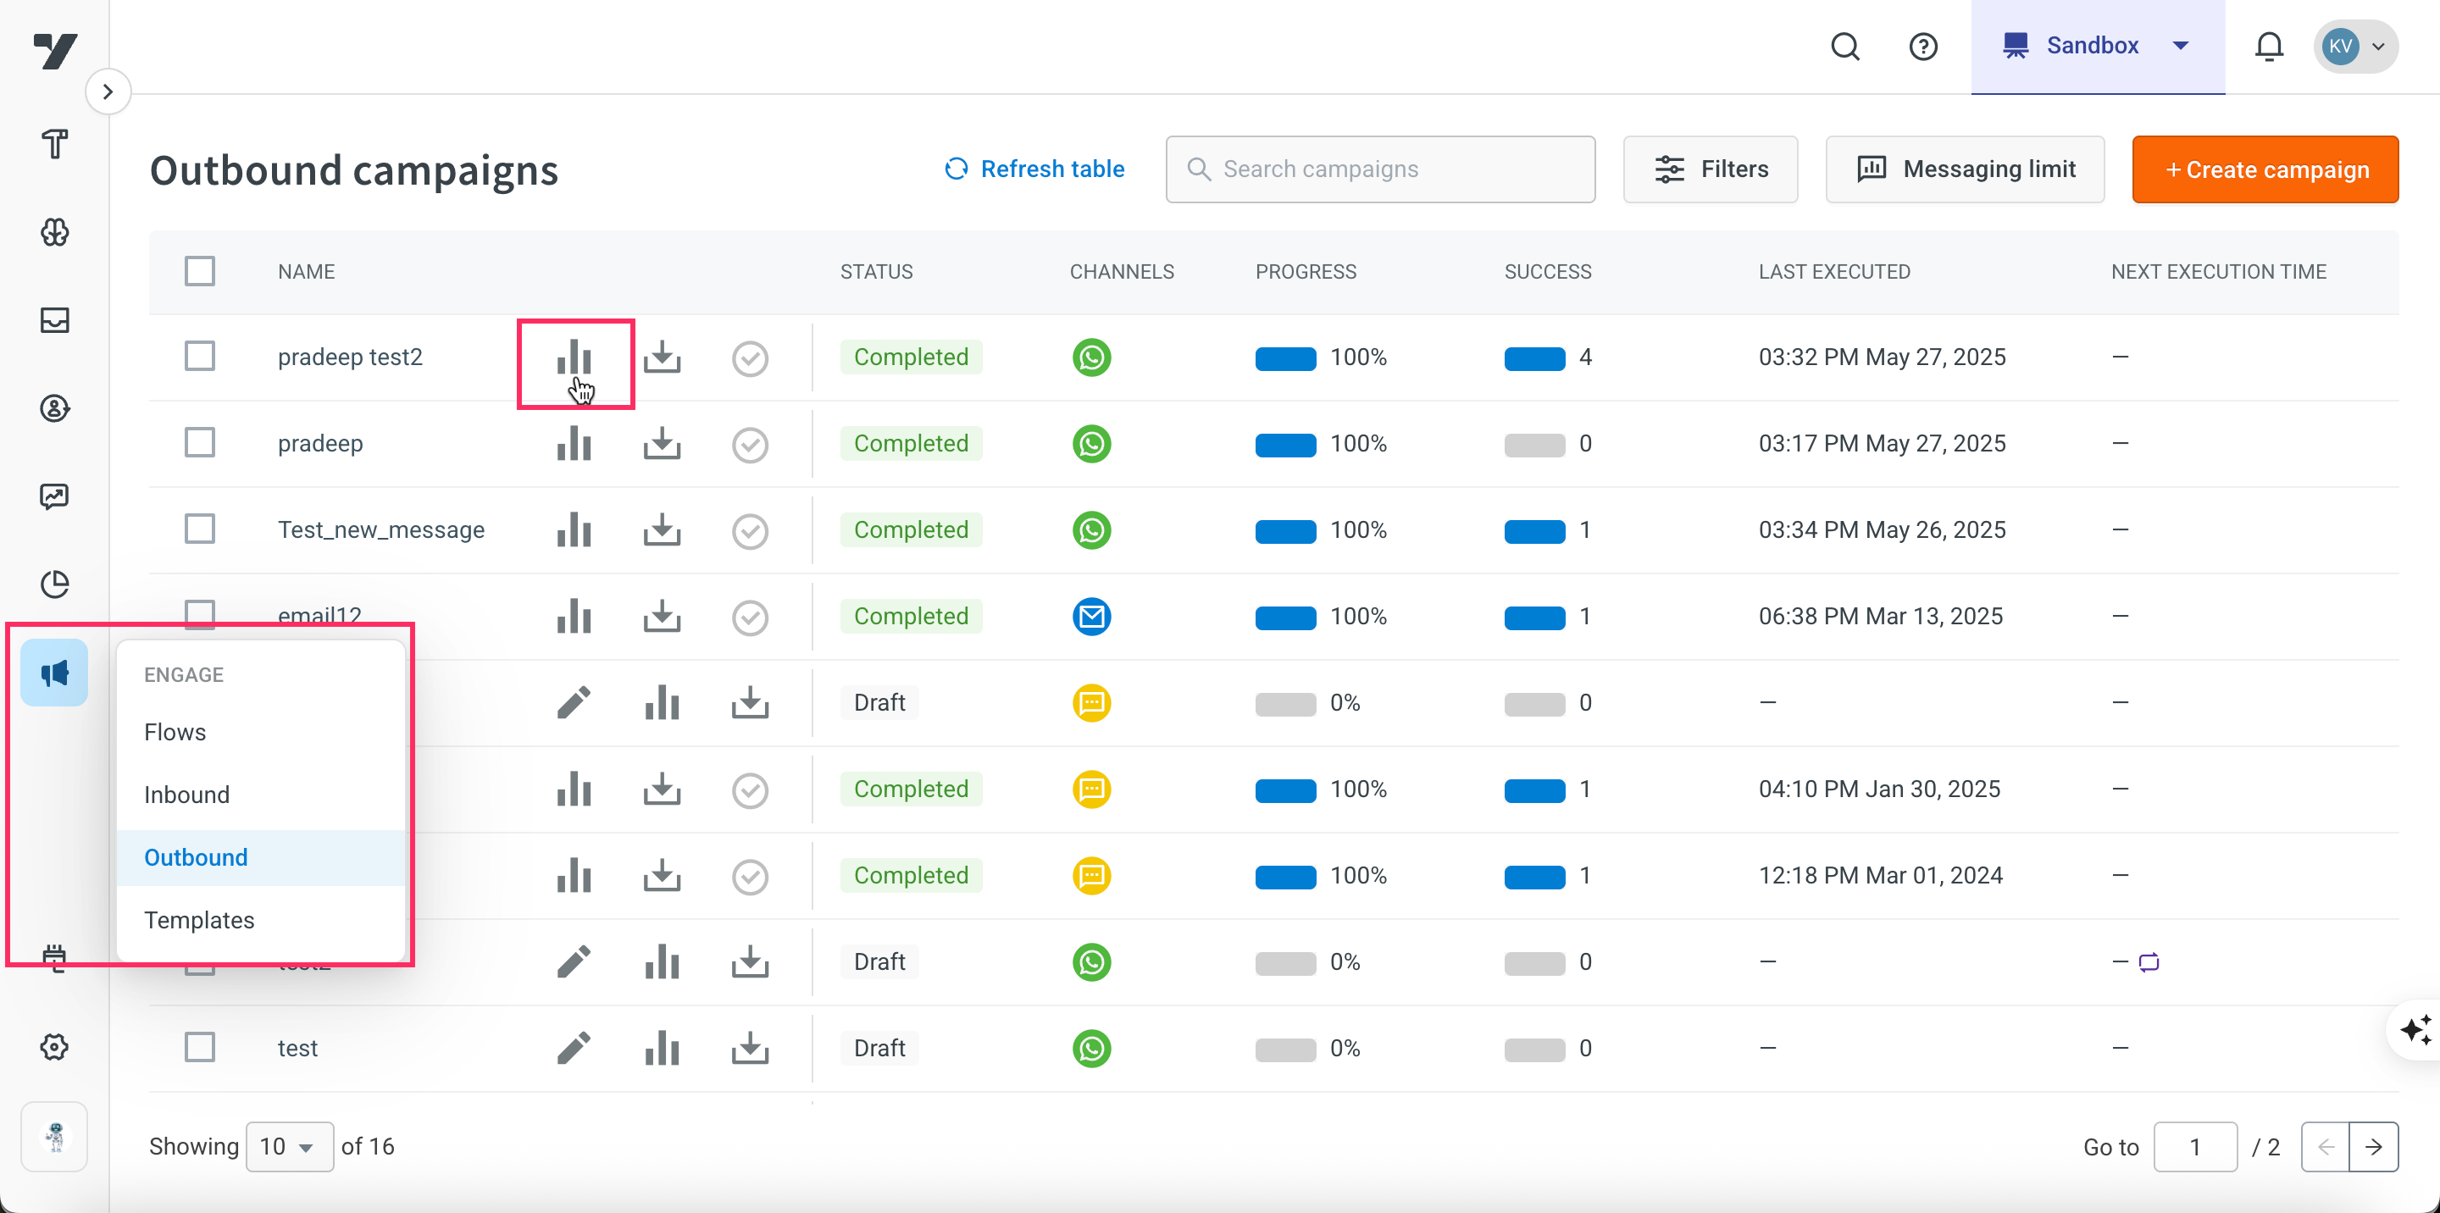Image resolution: width=2440 pixels, height=1213 pixels.
Task: Select the Test_new_message row checkbox
Action: 200,529
